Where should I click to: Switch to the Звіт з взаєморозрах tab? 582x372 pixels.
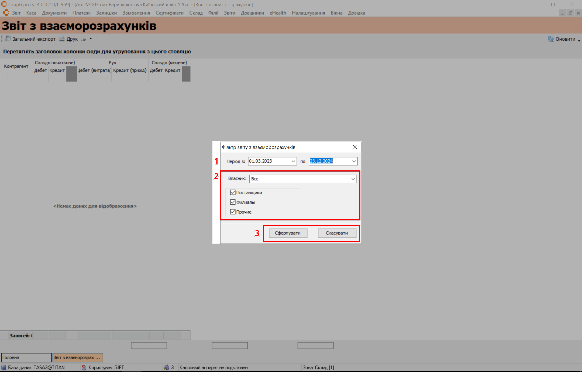[78, 357]
